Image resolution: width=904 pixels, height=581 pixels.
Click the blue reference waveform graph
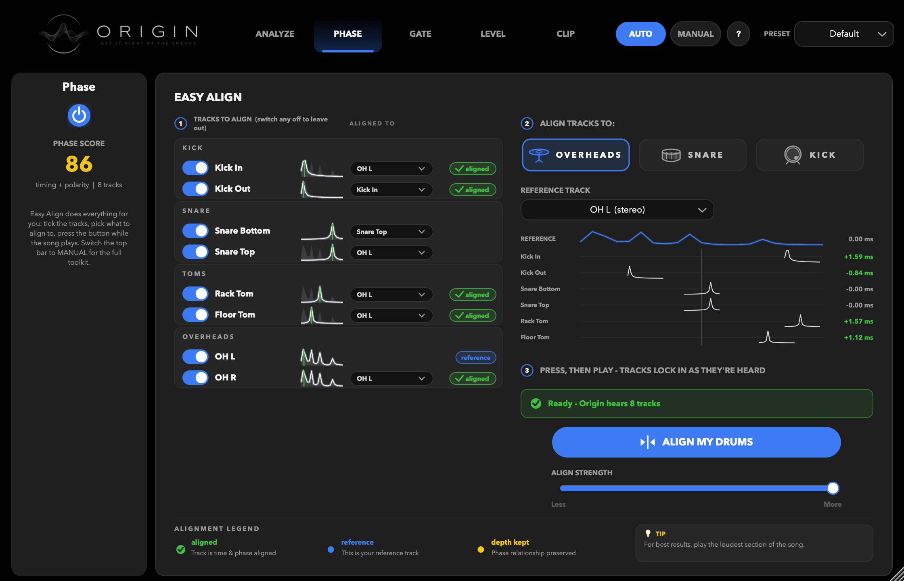701,238
